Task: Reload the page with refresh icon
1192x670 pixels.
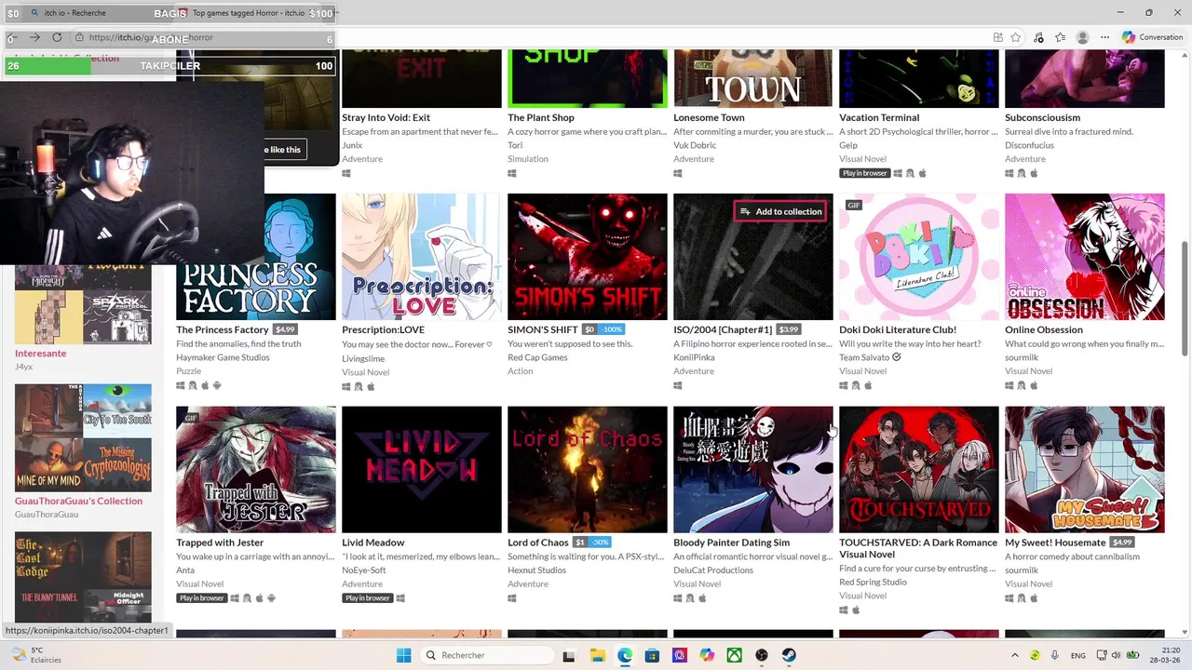Action: click(57, 37)
